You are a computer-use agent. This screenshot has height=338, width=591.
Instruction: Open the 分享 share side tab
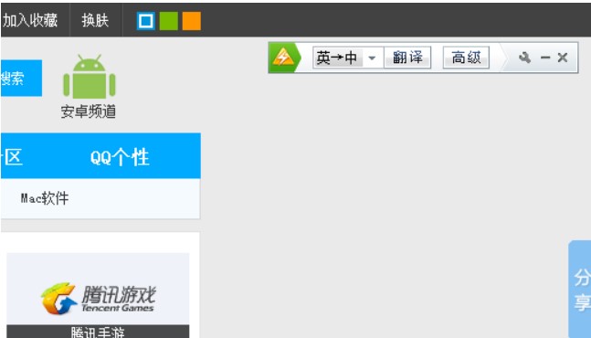point(580,290)
